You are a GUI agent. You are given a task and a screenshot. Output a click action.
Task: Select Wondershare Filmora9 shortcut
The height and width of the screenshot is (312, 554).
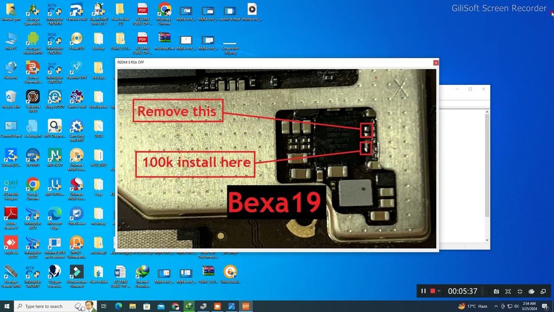coord(77,276)
